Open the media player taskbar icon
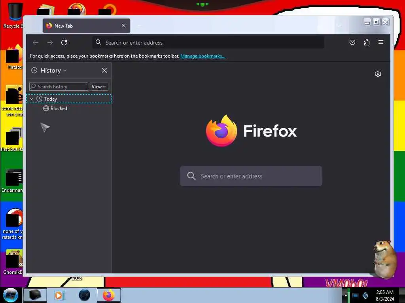Image resolution: width=405 pixels, height=303 pixels. 59,295
